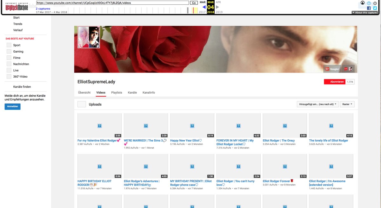Viewport: 381px width, 208px height.
Task: Select MAR month label above the date
Action: pos(211,2)
